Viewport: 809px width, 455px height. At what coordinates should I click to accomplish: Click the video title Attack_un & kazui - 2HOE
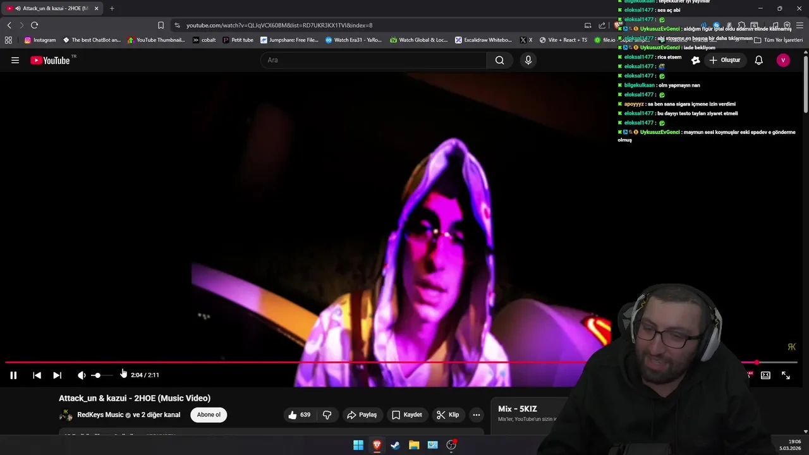[135, 398]
